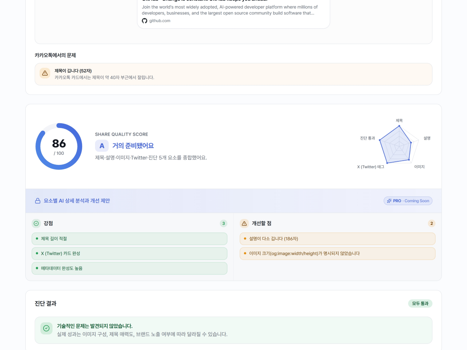Click the green check icon in 진단 결과 message
Viewport: 467px width, 350px height.
coord(46,329)
